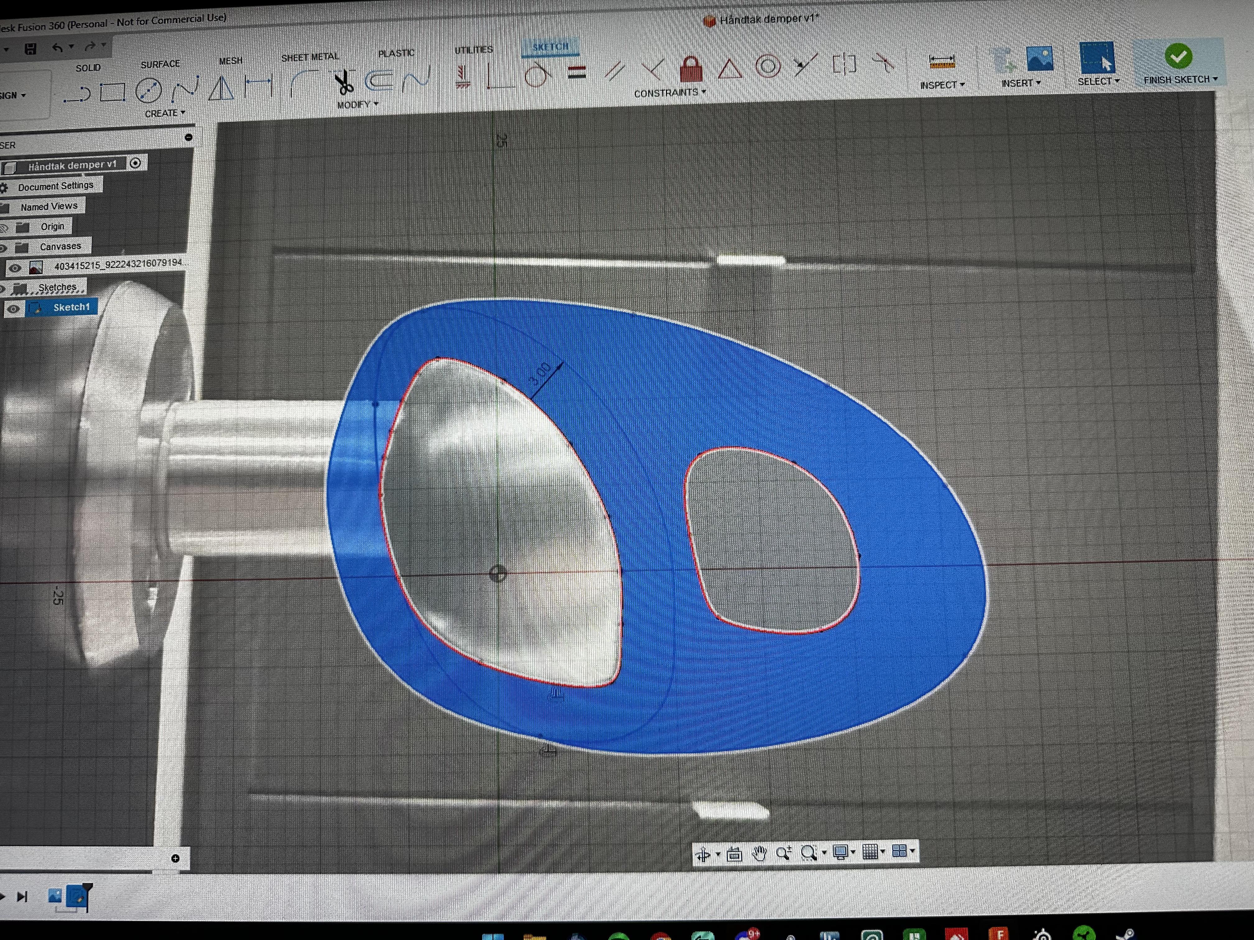Click the 3.00 dimension value
Screen dimensions: 1254x940
pyautogui.click(x=540, y=373)
